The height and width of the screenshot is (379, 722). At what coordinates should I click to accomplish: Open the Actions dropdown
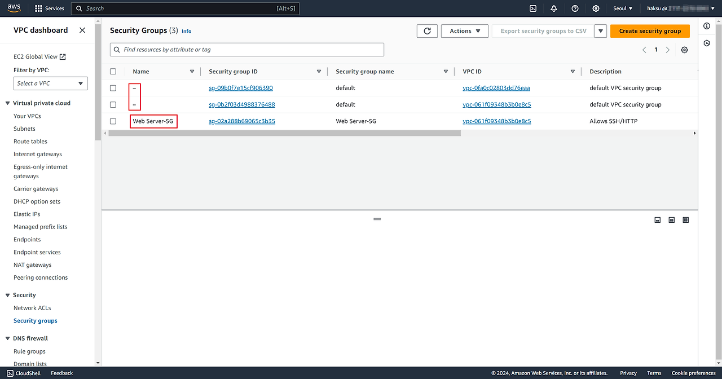[464, 31]
